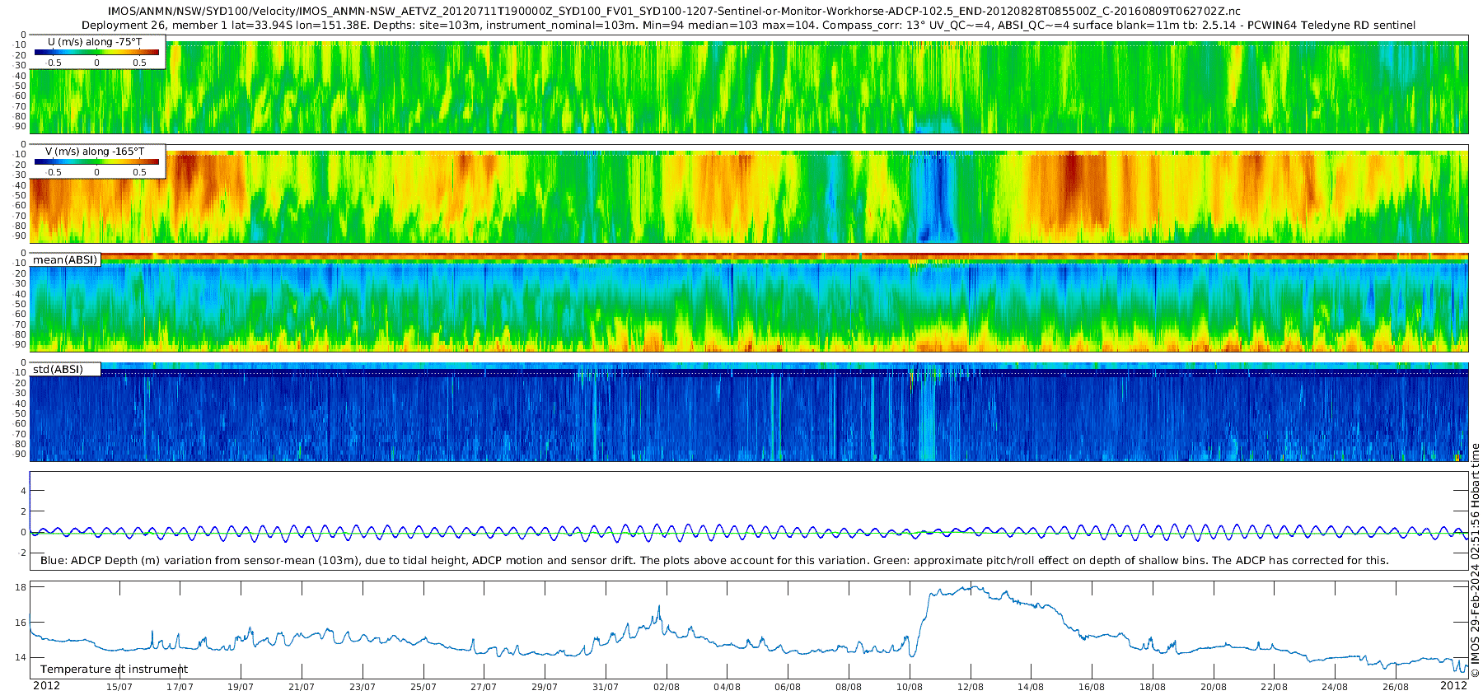Click the 12/08 date tick label
1483x700 pixels.
[x=971, y=687]
